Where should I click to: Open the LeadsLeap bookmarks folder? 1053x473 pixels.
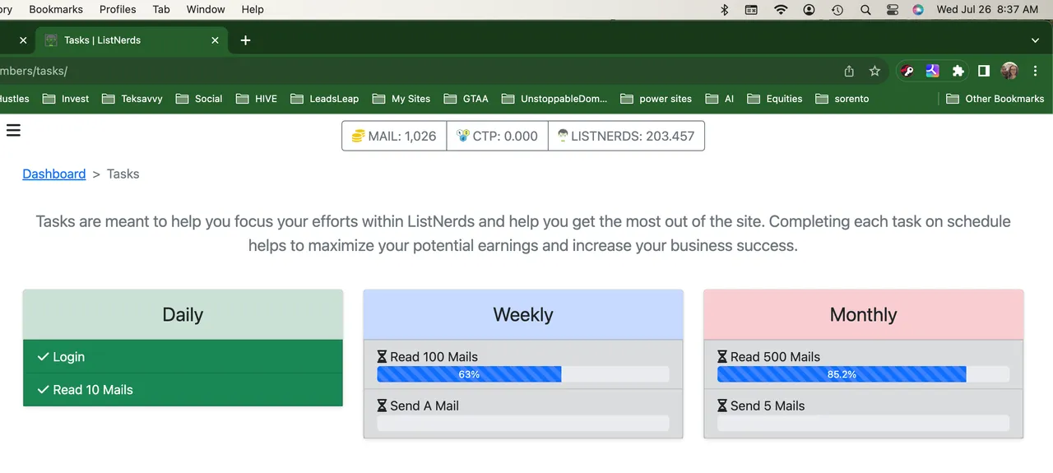click(x=324, y=99)
